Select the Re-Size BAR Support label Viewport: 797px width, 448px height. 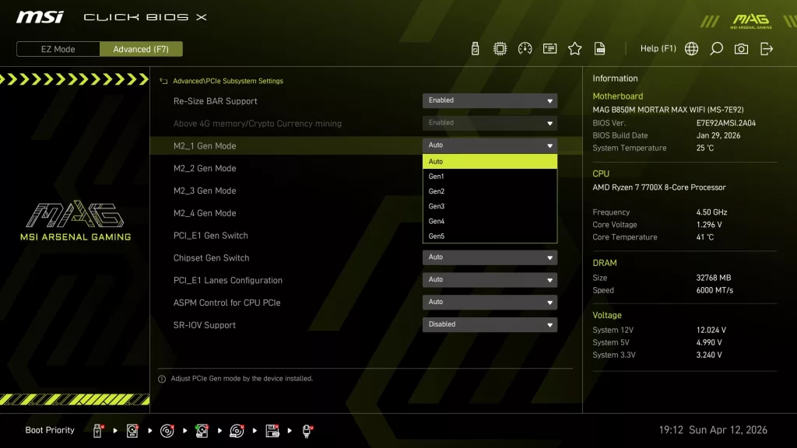click(x=215, y=101)
